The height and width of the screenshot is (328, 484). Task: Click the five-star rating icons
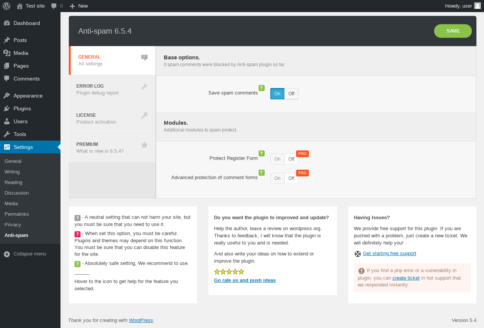click(229, 272)
